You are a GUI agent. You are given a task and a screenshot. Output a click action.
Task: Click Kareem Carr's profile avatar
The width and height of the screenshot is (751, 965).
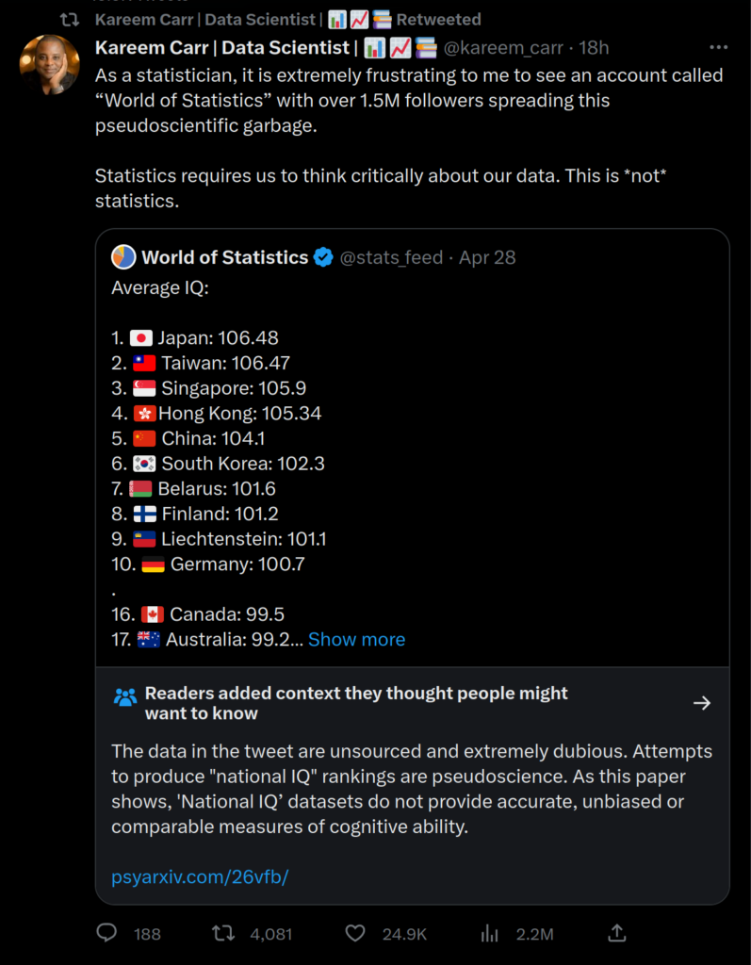[49, 64]
